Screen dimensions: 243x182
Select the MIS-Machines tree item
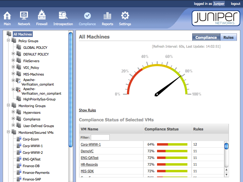[x=34, y=74]
